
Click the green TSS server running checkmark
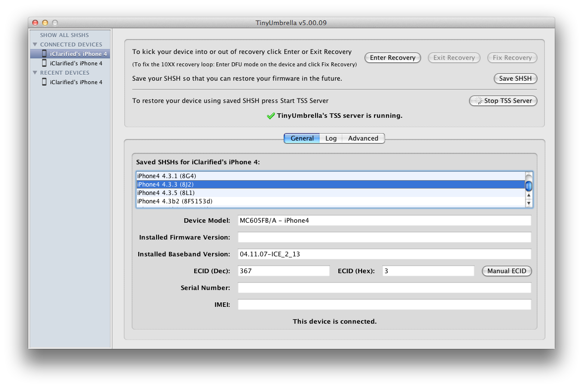(270, 116)
